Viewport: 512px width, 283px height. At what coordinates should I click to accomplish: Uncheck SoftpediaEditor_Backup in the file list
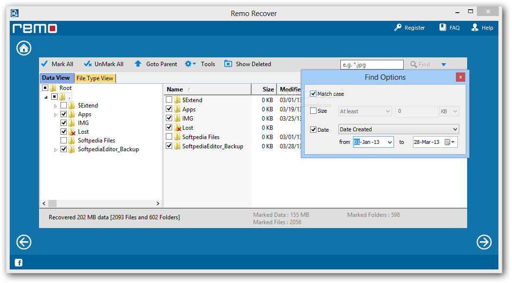click(169, 146)
